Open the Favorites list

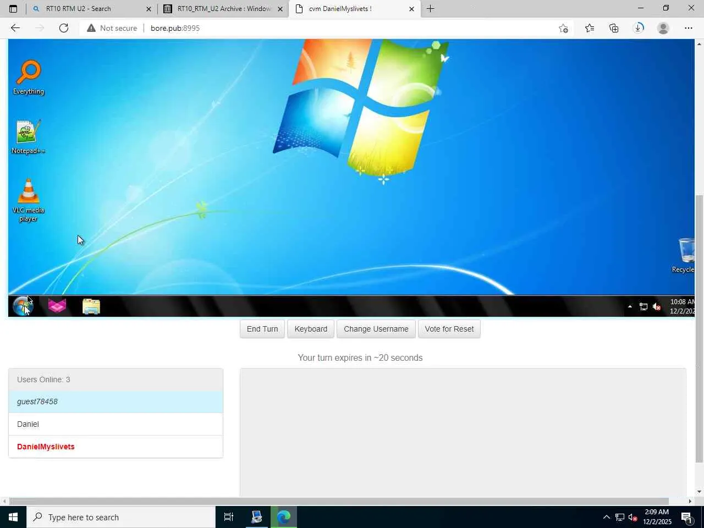[x=590, y=28]
